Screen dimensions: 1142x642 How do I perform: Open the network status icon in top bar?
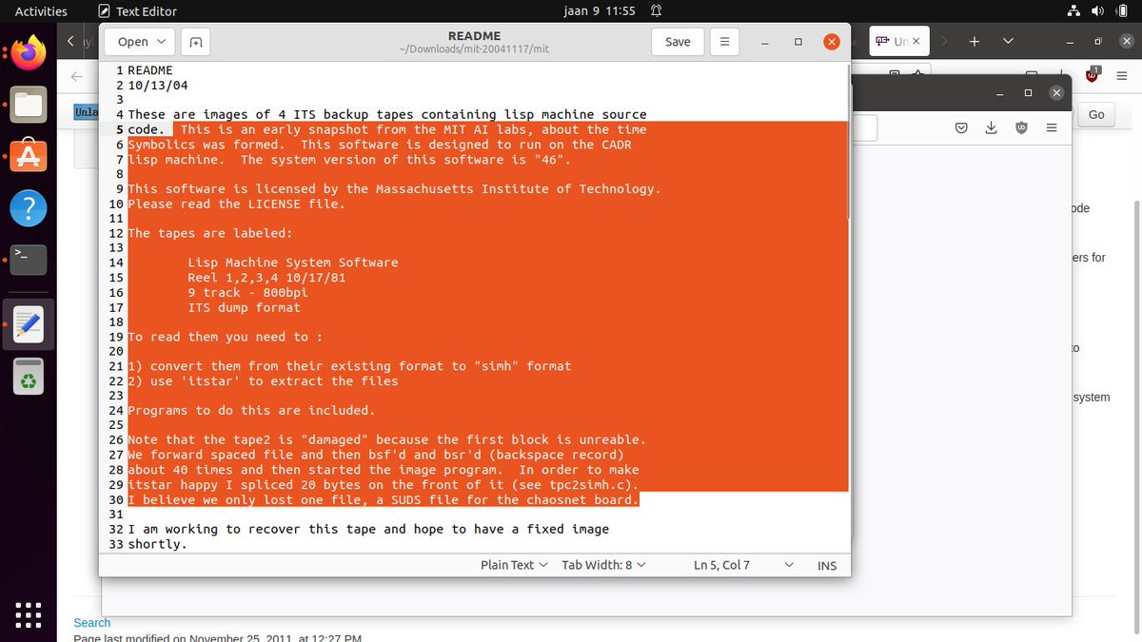1073,11
